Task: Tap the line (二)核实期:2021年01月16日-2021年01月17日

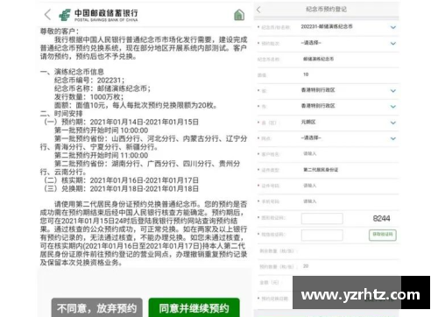Action: (121, 180)
